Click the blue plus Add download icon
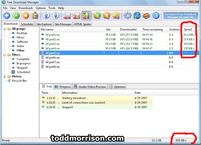Image resolution: width=201 pixels, height=145 pixels. click(7, 15)
